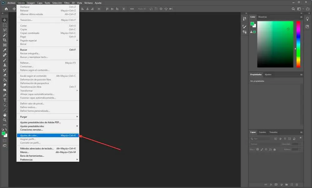The width and height of the screenshot is (312, 188).
Task: Open the workspace switcher dropdown
Action: 300,9
